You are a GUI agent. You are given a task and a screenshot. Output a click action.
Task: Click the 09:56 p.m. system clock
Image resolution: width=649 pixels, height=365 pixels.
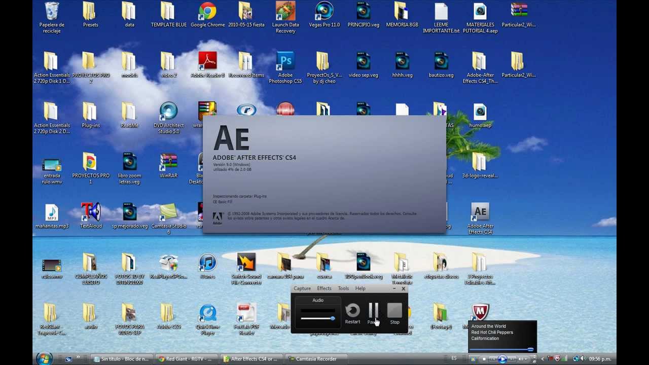pyautogui.click(x=601, y=359)
